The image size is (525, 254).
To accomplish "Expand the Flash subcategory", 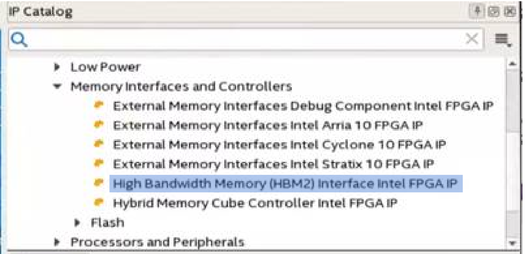I will 78,223.
